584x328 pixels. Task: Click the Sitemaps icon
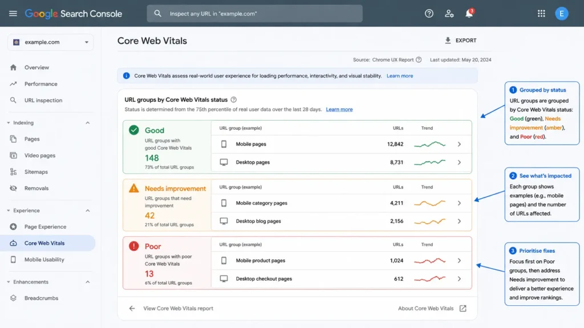(x=14, y=171)
